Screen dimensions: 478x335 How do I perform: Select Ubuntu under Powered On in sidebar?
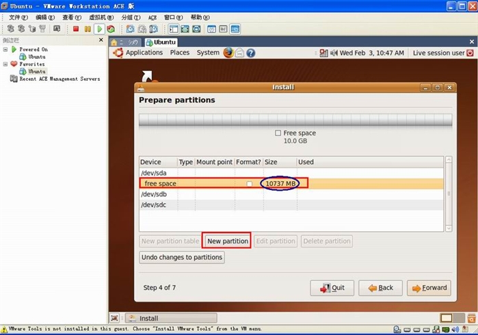point(37,57)
